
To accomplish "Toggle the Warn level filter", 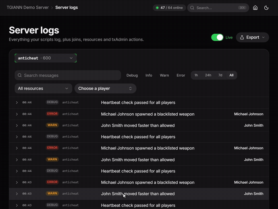I will point(164,75).
